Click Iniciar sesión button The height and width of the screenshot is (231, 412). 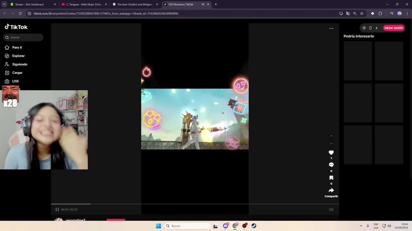coord(393,28)
